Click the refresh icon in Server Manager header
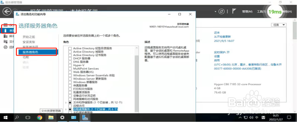The width and height of the screenshot is (297, 122). click(221, 12)
